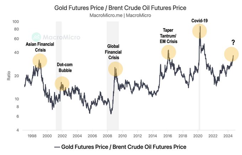Select the Asian Financial Crisis highlight circle
Viewport: 242px width, 155px height.
40,61
